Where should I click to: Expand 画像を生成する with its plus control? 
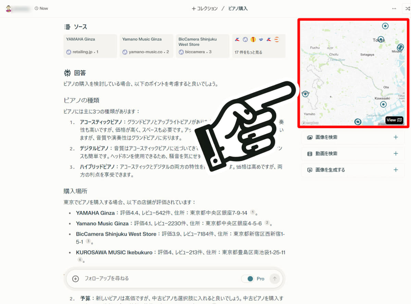[396, 170]
